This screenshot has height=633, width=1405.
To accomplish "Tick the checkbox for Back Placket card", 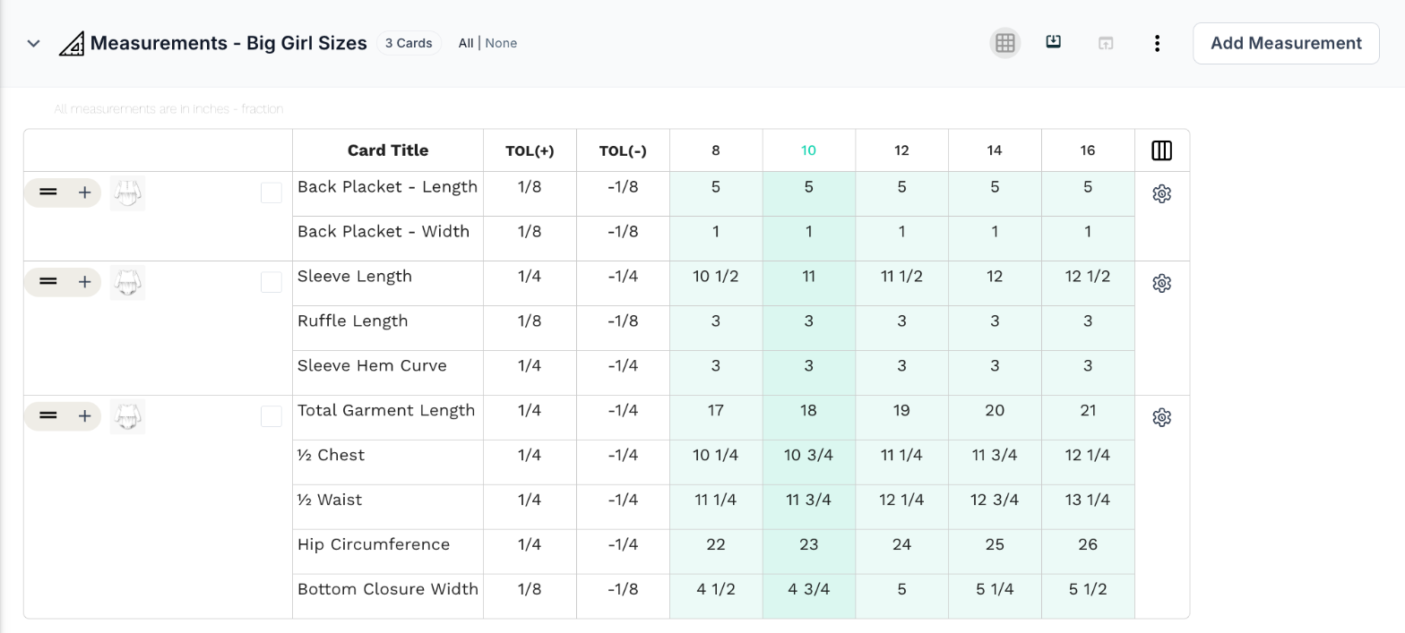I will pyautogui.click(x=272, y=192).
